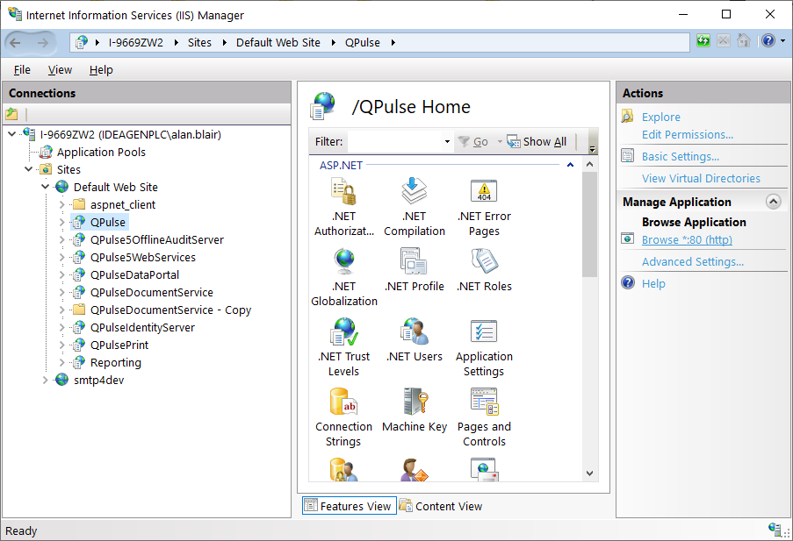
Task: Click the green Refresh page icon
Action: [703, 41]
